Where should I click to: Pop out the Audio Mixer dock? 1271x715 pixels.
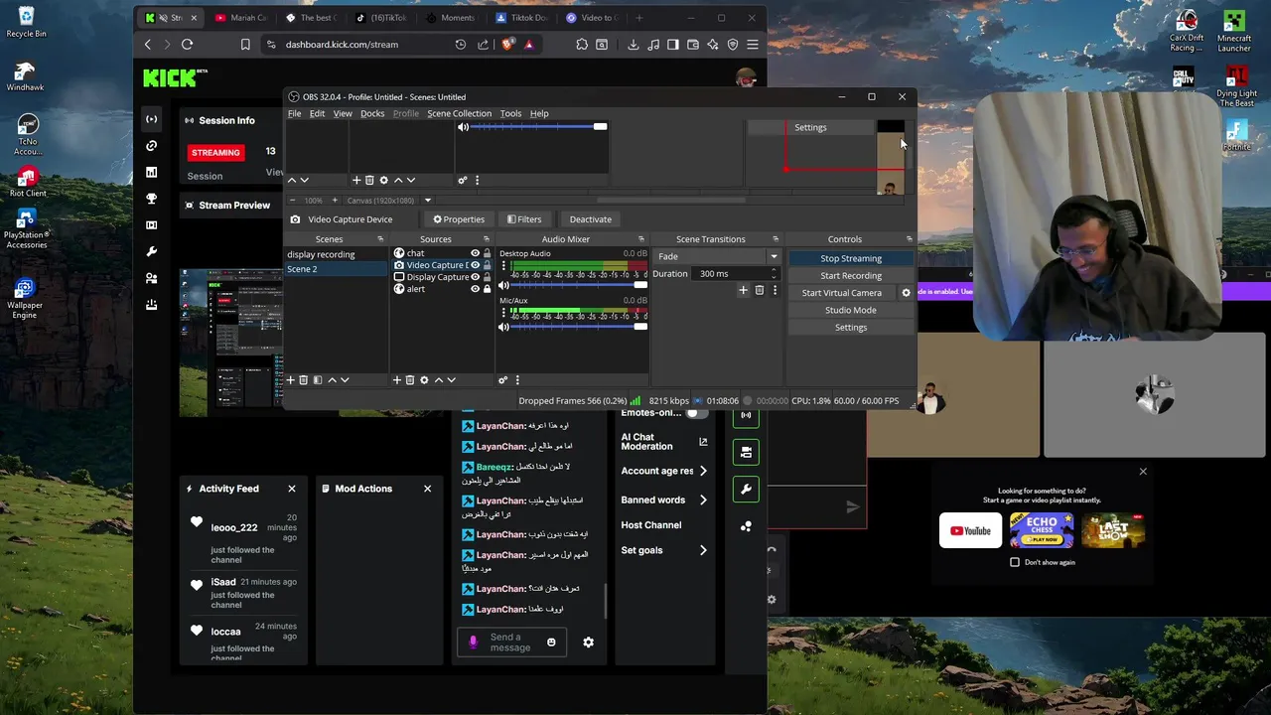[640, 239]
